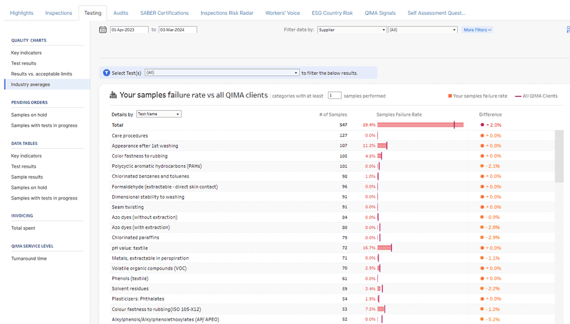Click the partially visible icon at top right
The height and width of the screenshot is (324, 570).
[x=567, y=30]
